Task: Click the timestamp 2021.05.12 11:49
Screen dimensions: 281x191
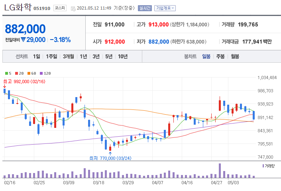Action: (x=94, y=8)
